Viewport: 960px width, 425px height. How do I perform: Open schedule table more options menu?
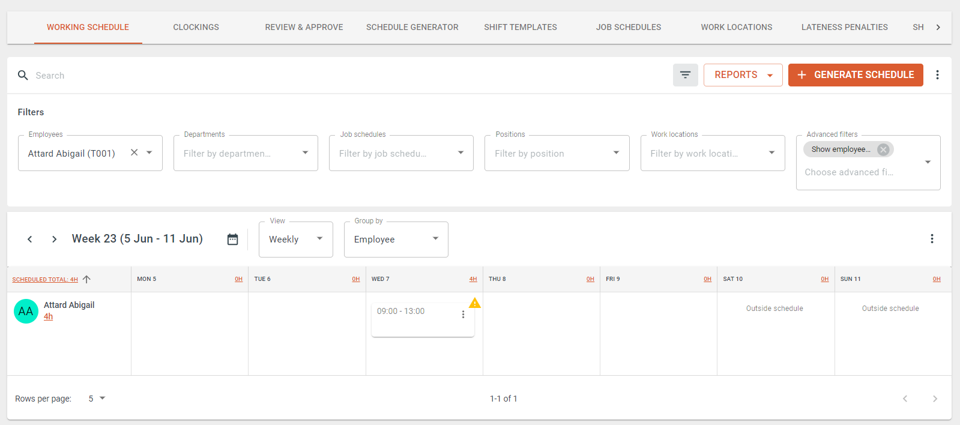coord(932,239)
